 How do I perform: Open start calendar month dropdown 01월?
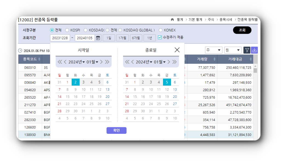click(92, 62)
